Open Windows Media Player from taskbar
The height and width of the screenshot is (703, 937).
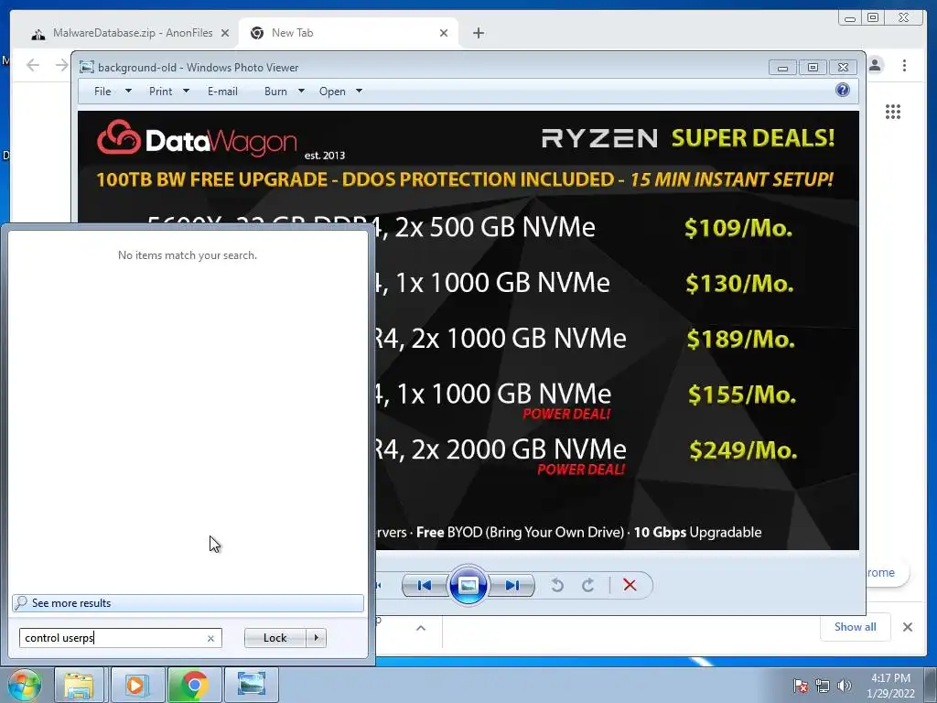coord(136,685)
